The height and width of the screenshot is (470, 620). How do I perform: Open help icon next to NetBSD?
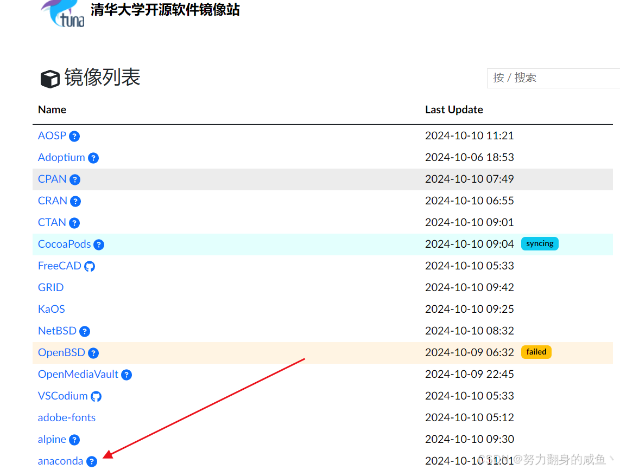[85, 331]
